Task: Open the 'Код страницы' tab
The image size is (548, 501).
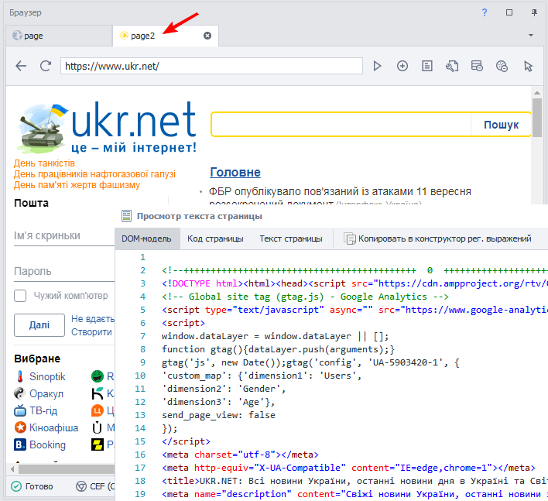Action: (215, 238)
